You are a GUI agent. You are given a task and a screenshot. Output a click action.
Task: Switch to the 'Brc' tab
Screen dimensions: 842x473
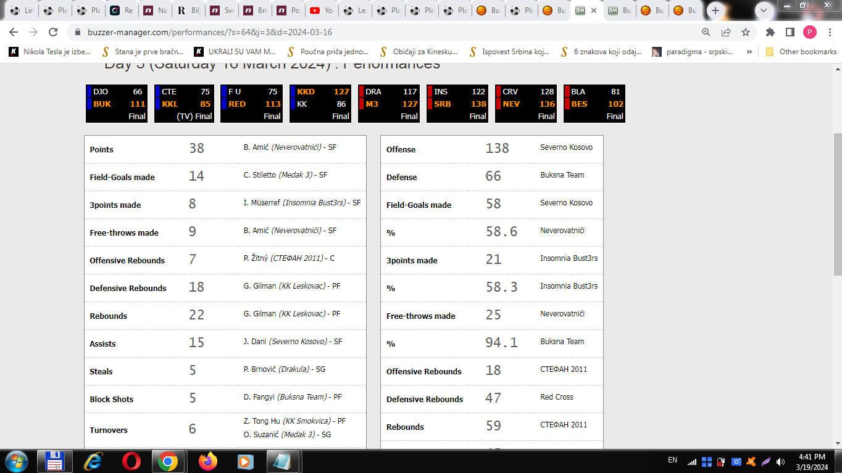tap(255, 10)
